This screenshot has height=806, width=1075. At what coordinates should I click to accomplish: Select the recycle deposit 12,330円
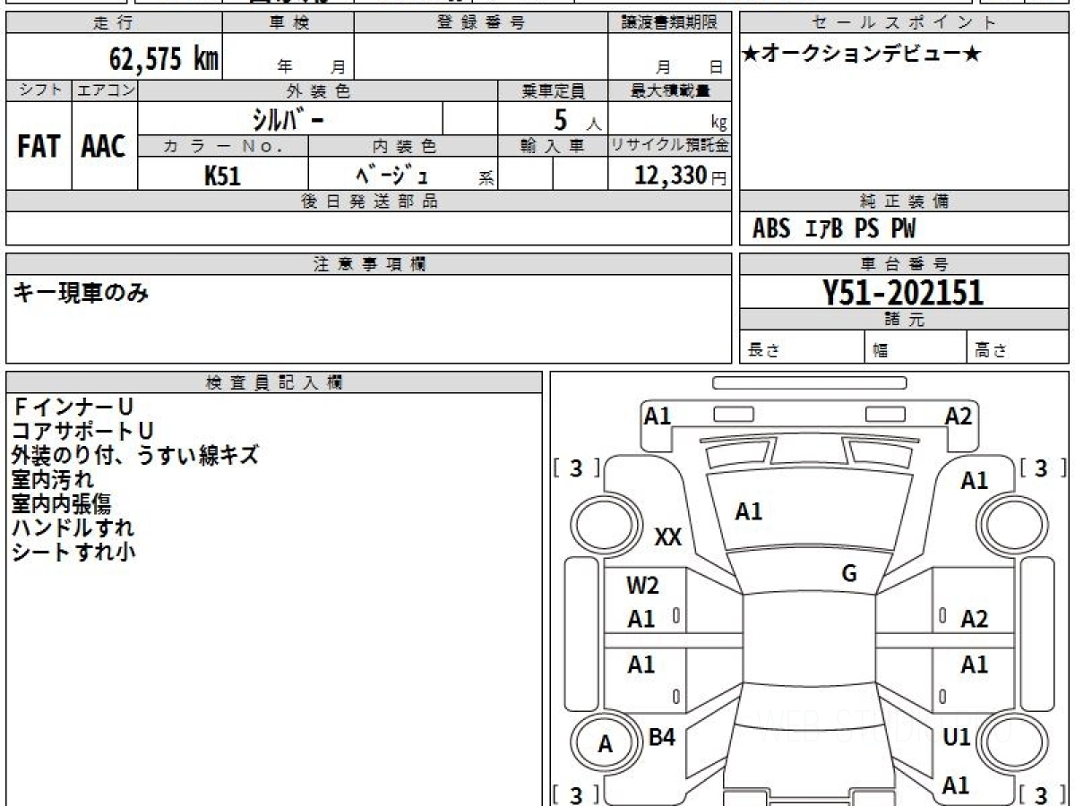click(x=680, y=176)
